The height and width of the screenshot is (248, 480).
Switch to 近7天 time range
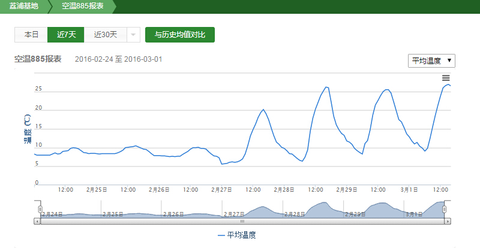[66, 35]
